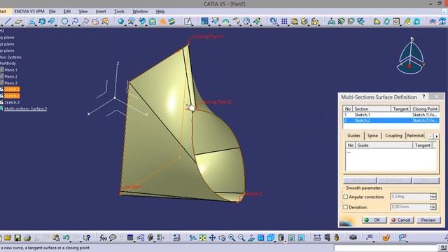Select the Sketch.2 section row
Screen dimensions: 448x252
[x=391, y=120]
